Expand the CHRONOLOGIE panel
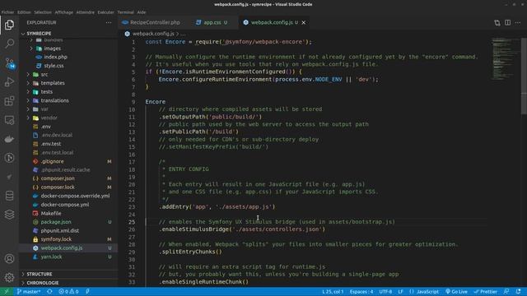The image size is (527, 296). pos(42,283)
